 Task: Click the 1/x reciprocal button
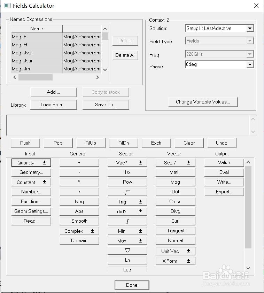coord(127,172)
